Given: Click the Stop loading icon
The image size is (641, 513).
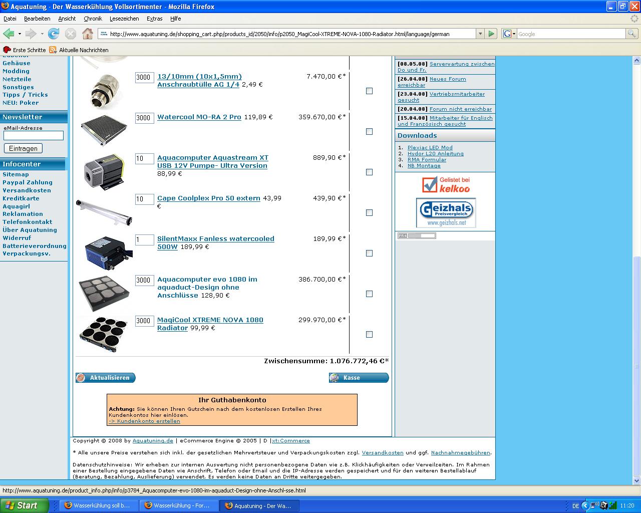Looking at the screenshot, I should pos(71,34).
